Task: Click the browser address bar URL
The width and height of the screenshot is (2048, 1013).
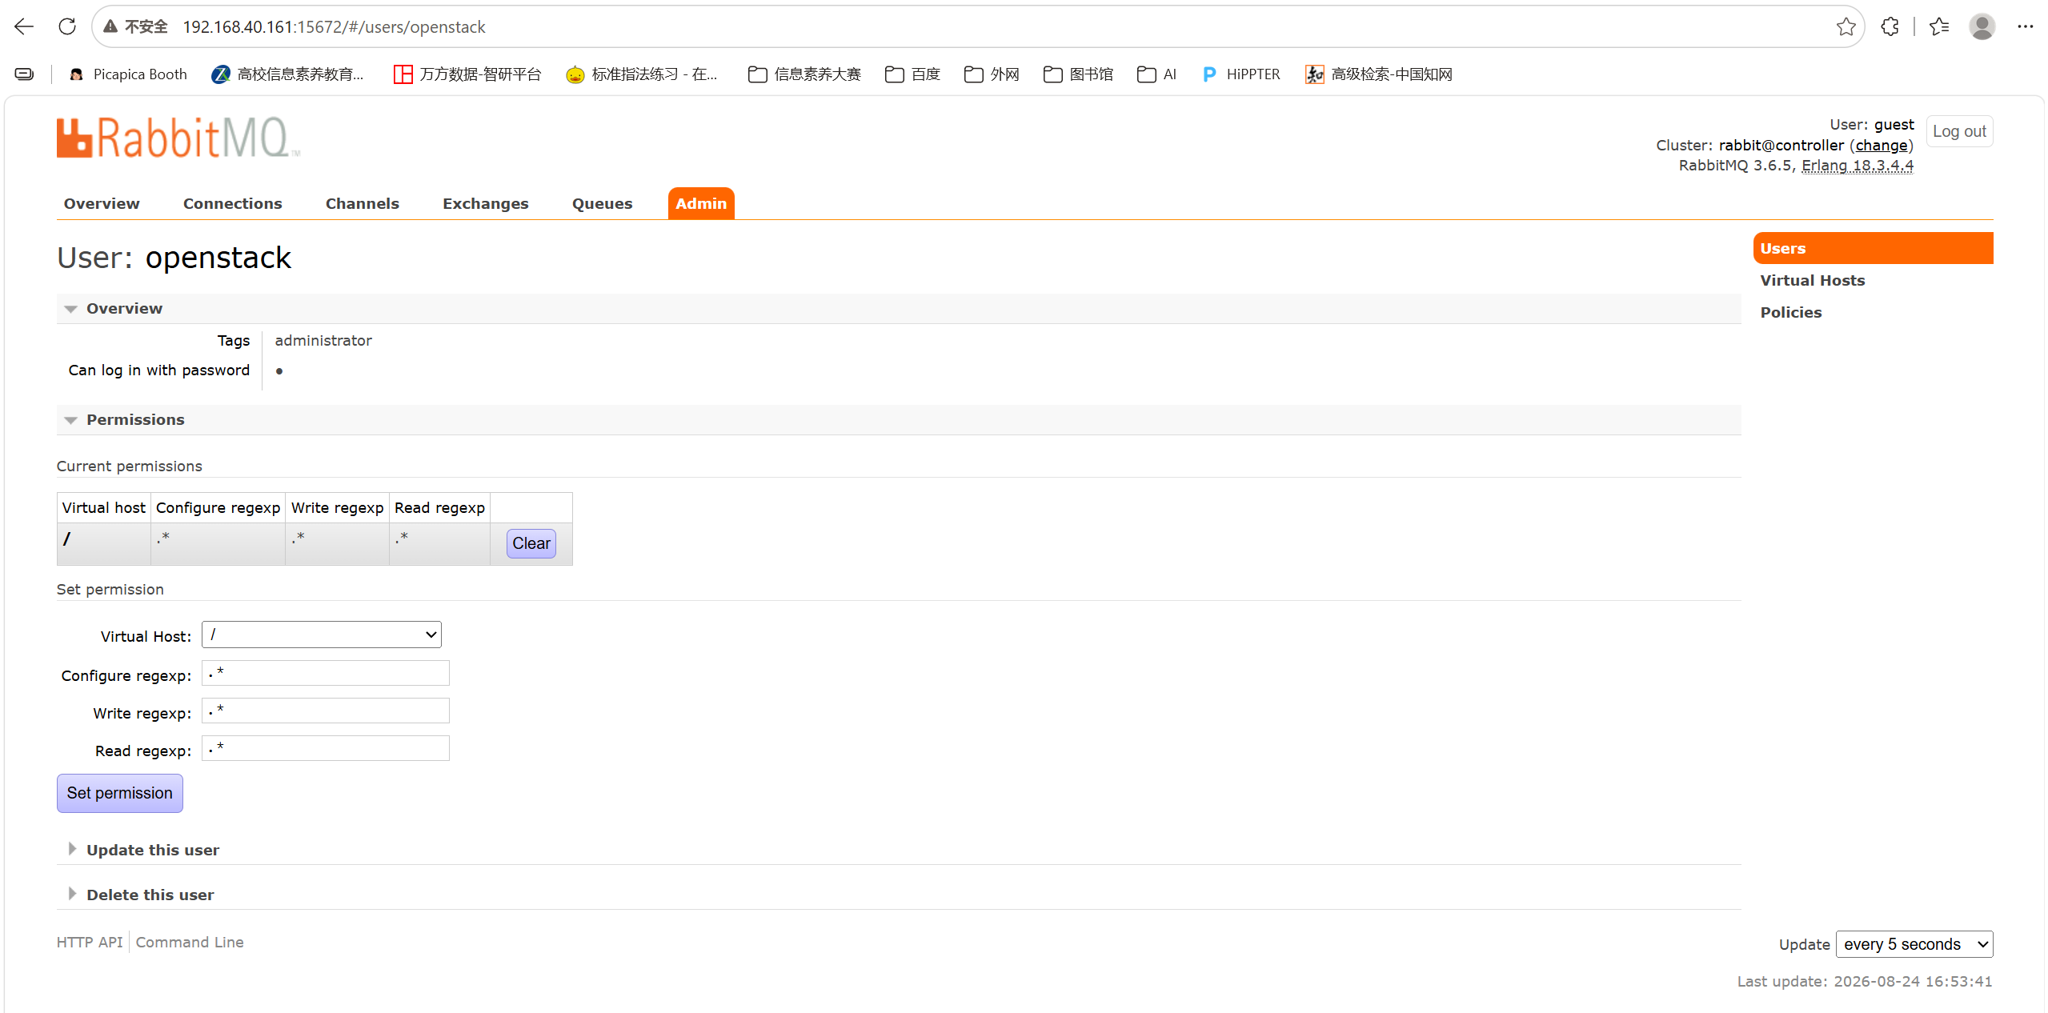Action: tap(334, 27)
